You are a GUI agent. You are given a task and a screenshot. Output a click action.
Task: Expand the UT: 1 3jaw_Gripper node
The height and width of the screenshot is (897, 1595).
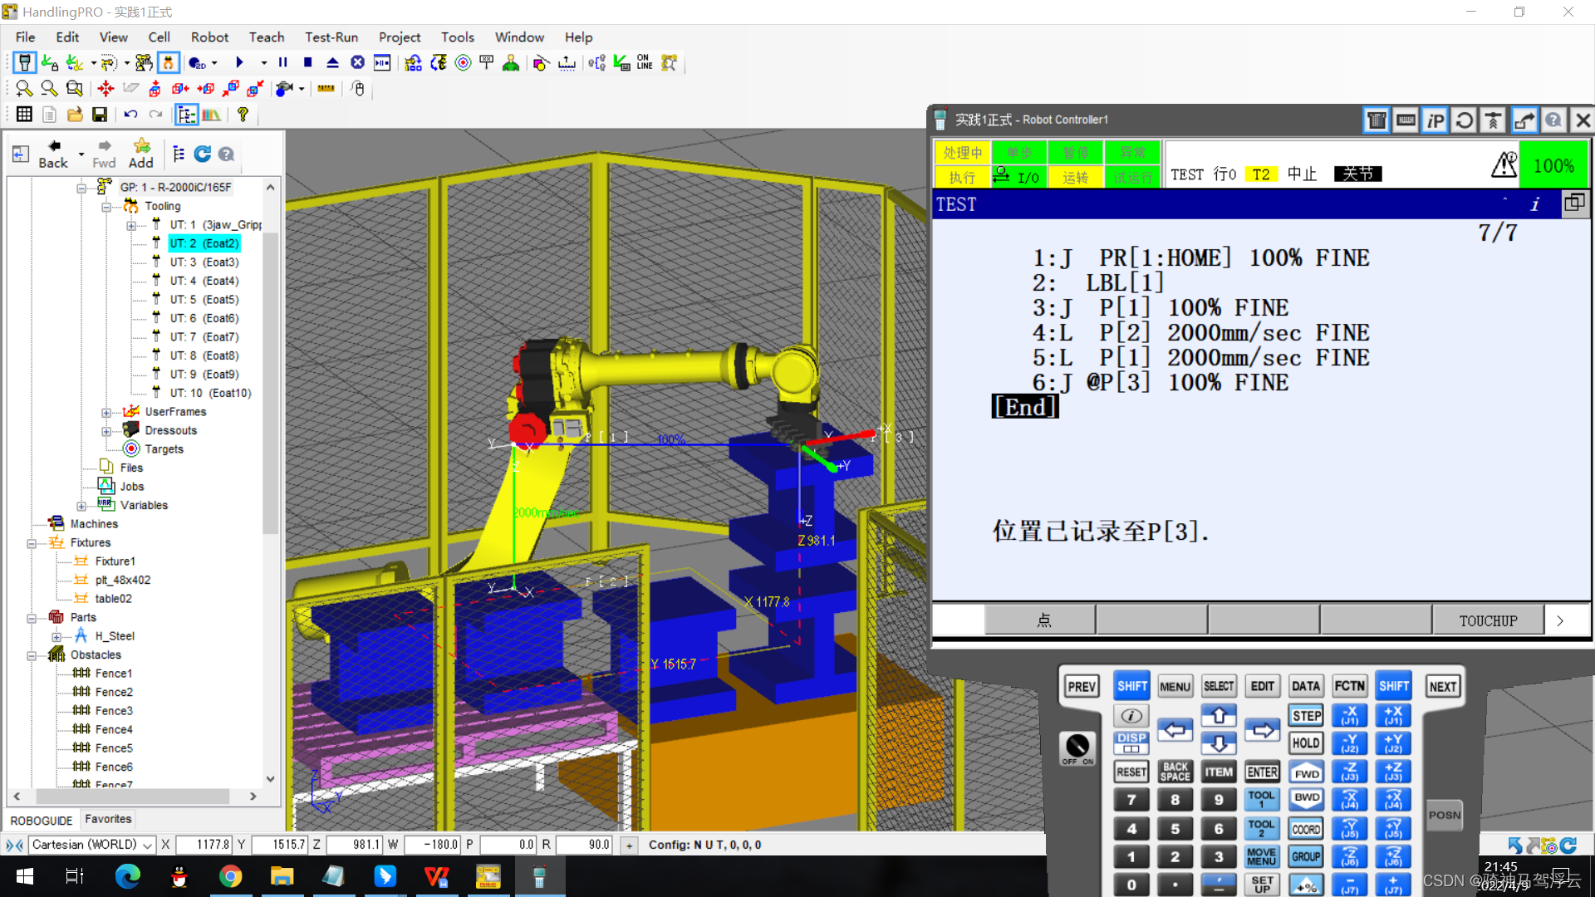click(x=131, y=226)
